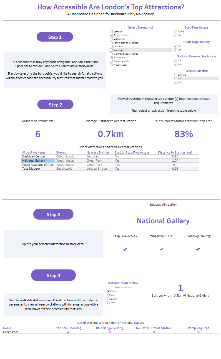Click the Attraction Name column header
221x359 pixels.
coord(34,152)
